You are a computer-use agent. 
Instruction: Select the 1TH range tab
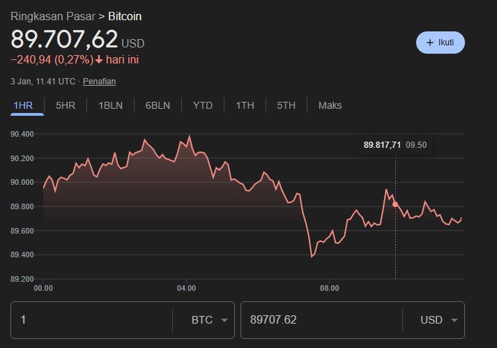245,105
